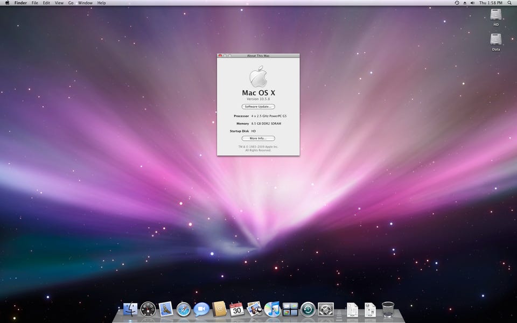Open Spotlight search magnifier

509,3
